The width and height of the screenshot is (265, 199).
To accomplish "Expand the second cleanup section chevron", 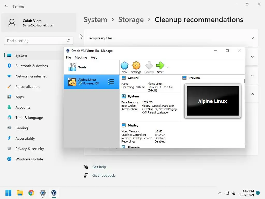I will coord(252,57).
